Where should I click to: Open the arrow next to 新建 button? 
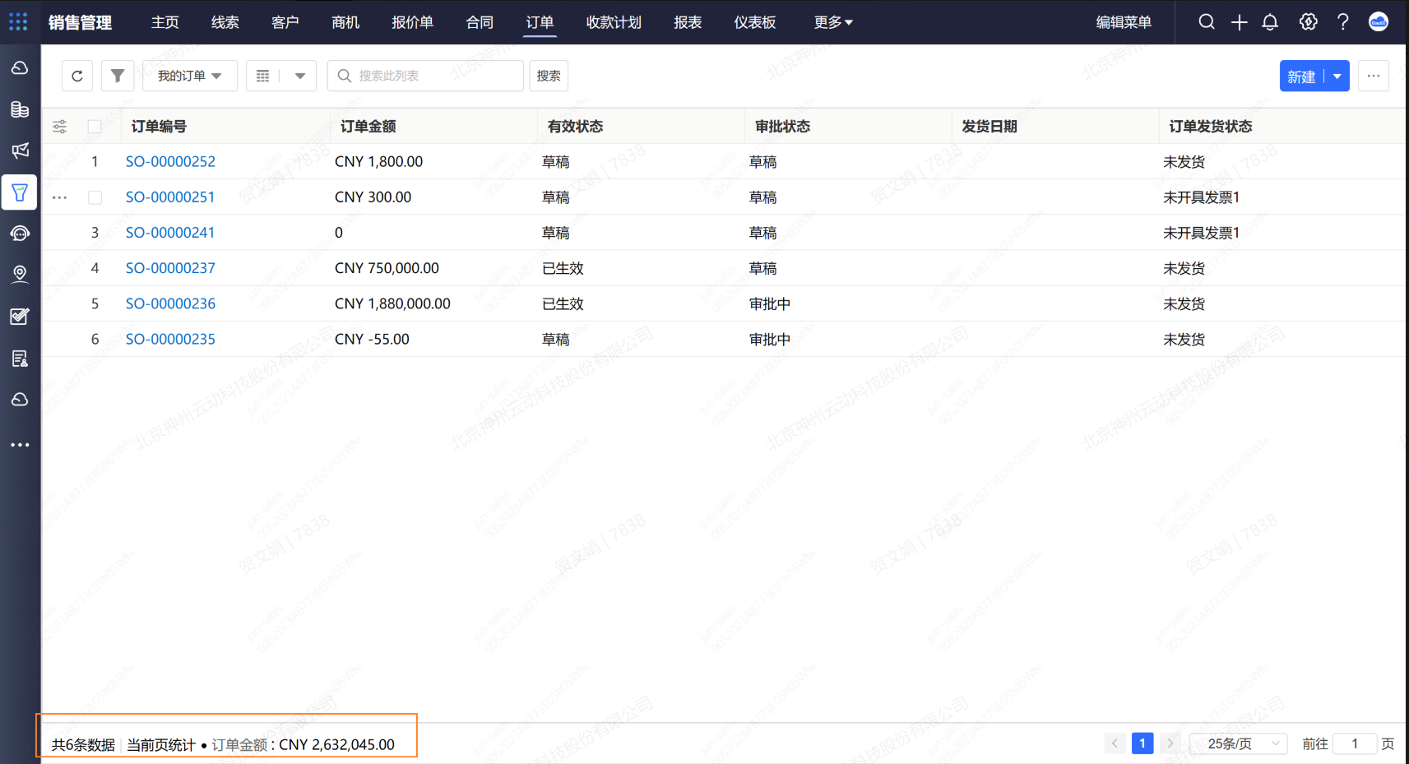tap(1337, 76)
